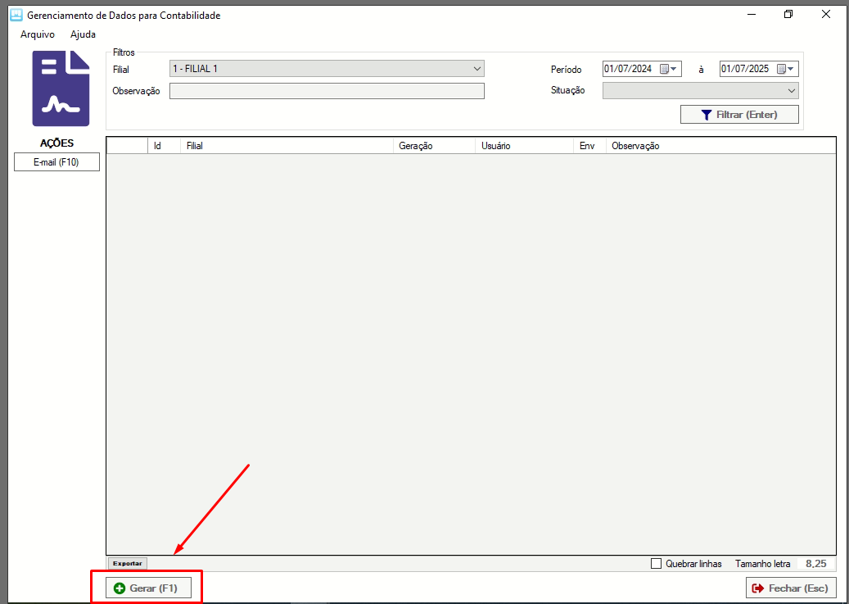Click the Tamanho letra value field
The width and height of the screenshot is (849, 604).
click(x=815, y=564)
